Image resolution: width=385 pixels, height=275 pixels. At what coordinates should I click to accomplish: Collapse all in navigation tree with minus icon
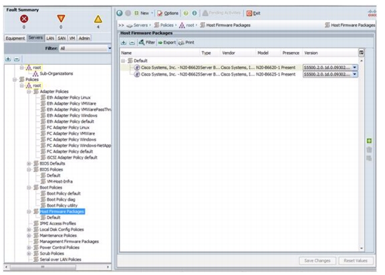[x=17, y=60]
